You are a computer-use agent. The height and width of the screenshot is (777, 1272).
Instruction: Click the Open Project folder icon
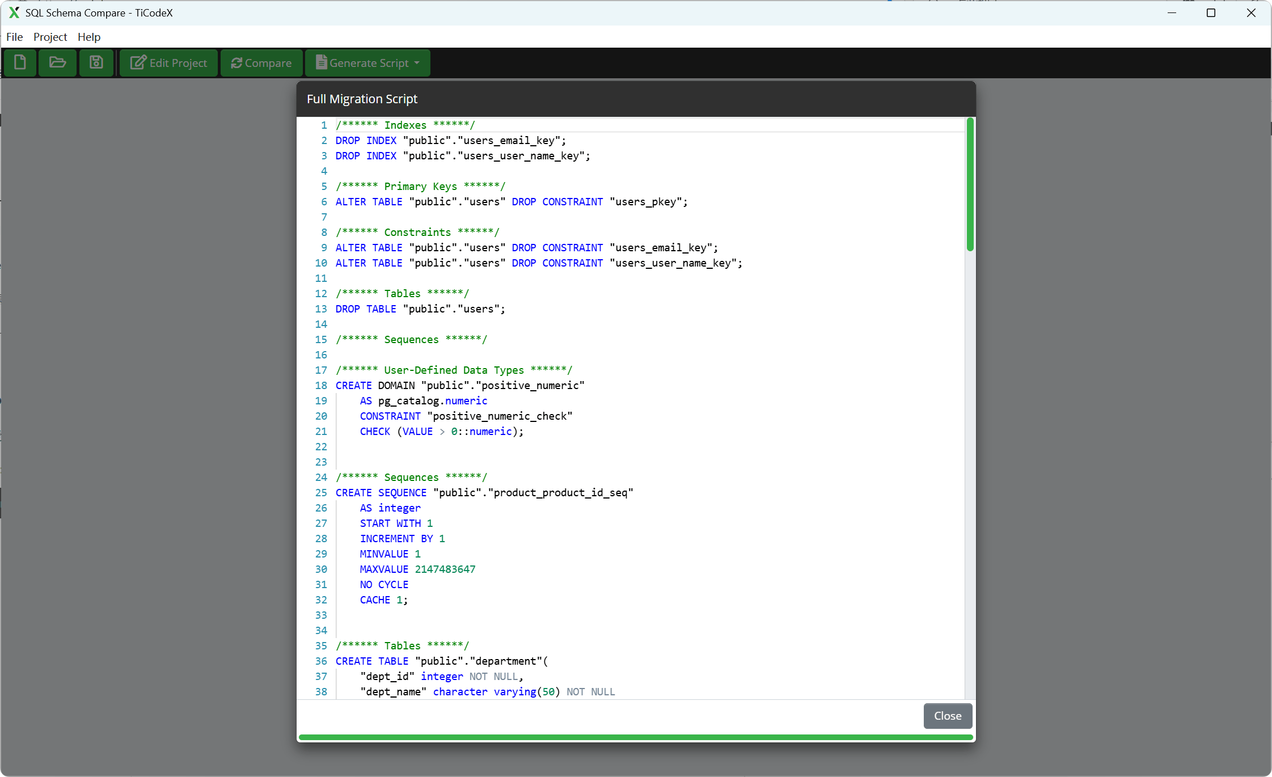point(57,62)
